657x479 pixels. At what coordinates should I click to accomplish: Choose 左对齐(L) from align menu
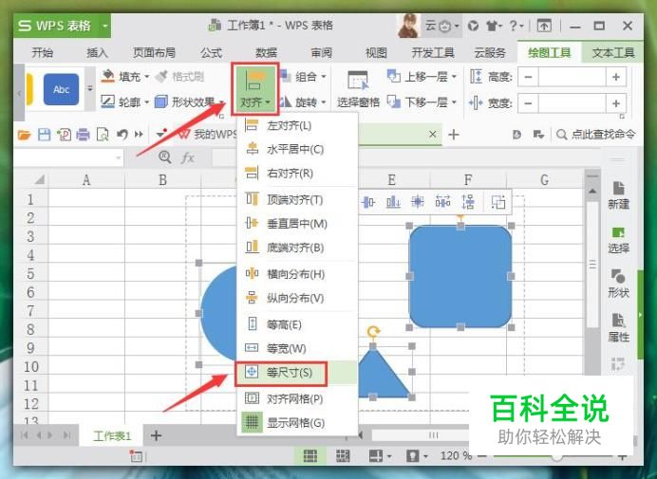point(297,125)
